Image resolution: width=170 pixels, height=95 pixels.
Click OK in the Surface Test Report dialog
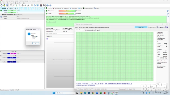(36, 43)
